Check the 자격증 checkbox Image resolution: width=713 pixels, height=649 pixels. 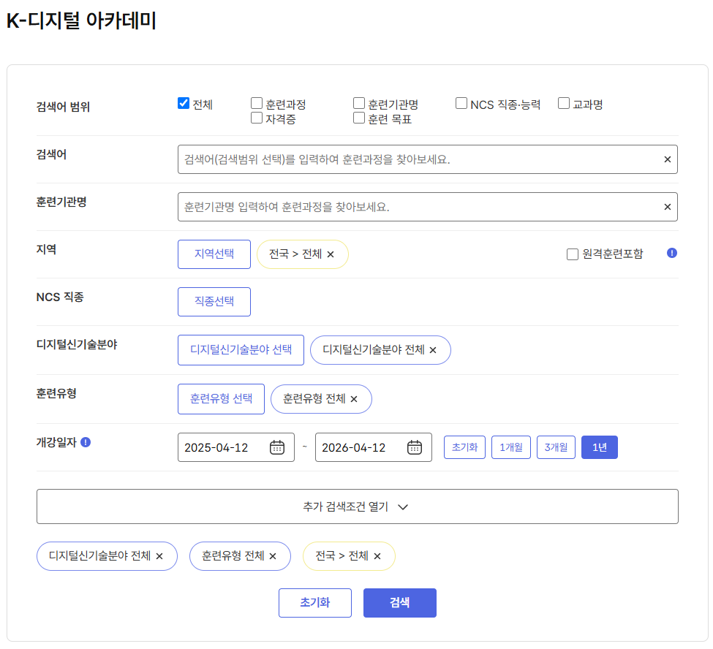coord(257,118)
